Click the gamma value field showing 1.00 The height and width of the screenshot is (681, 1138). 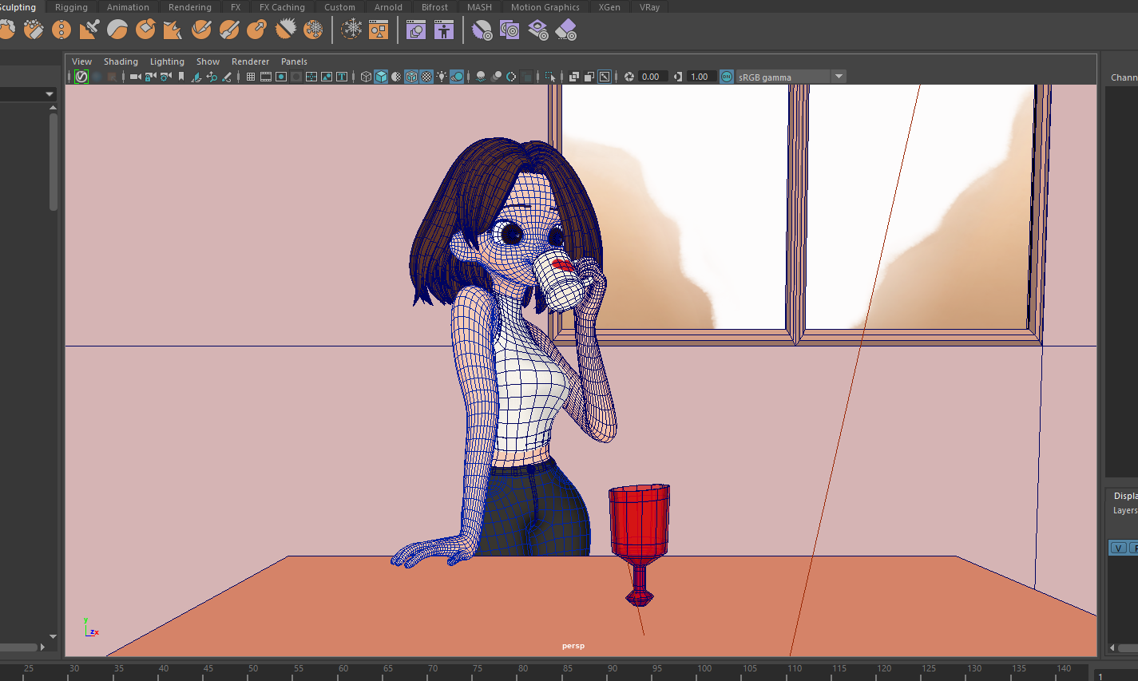700,77
